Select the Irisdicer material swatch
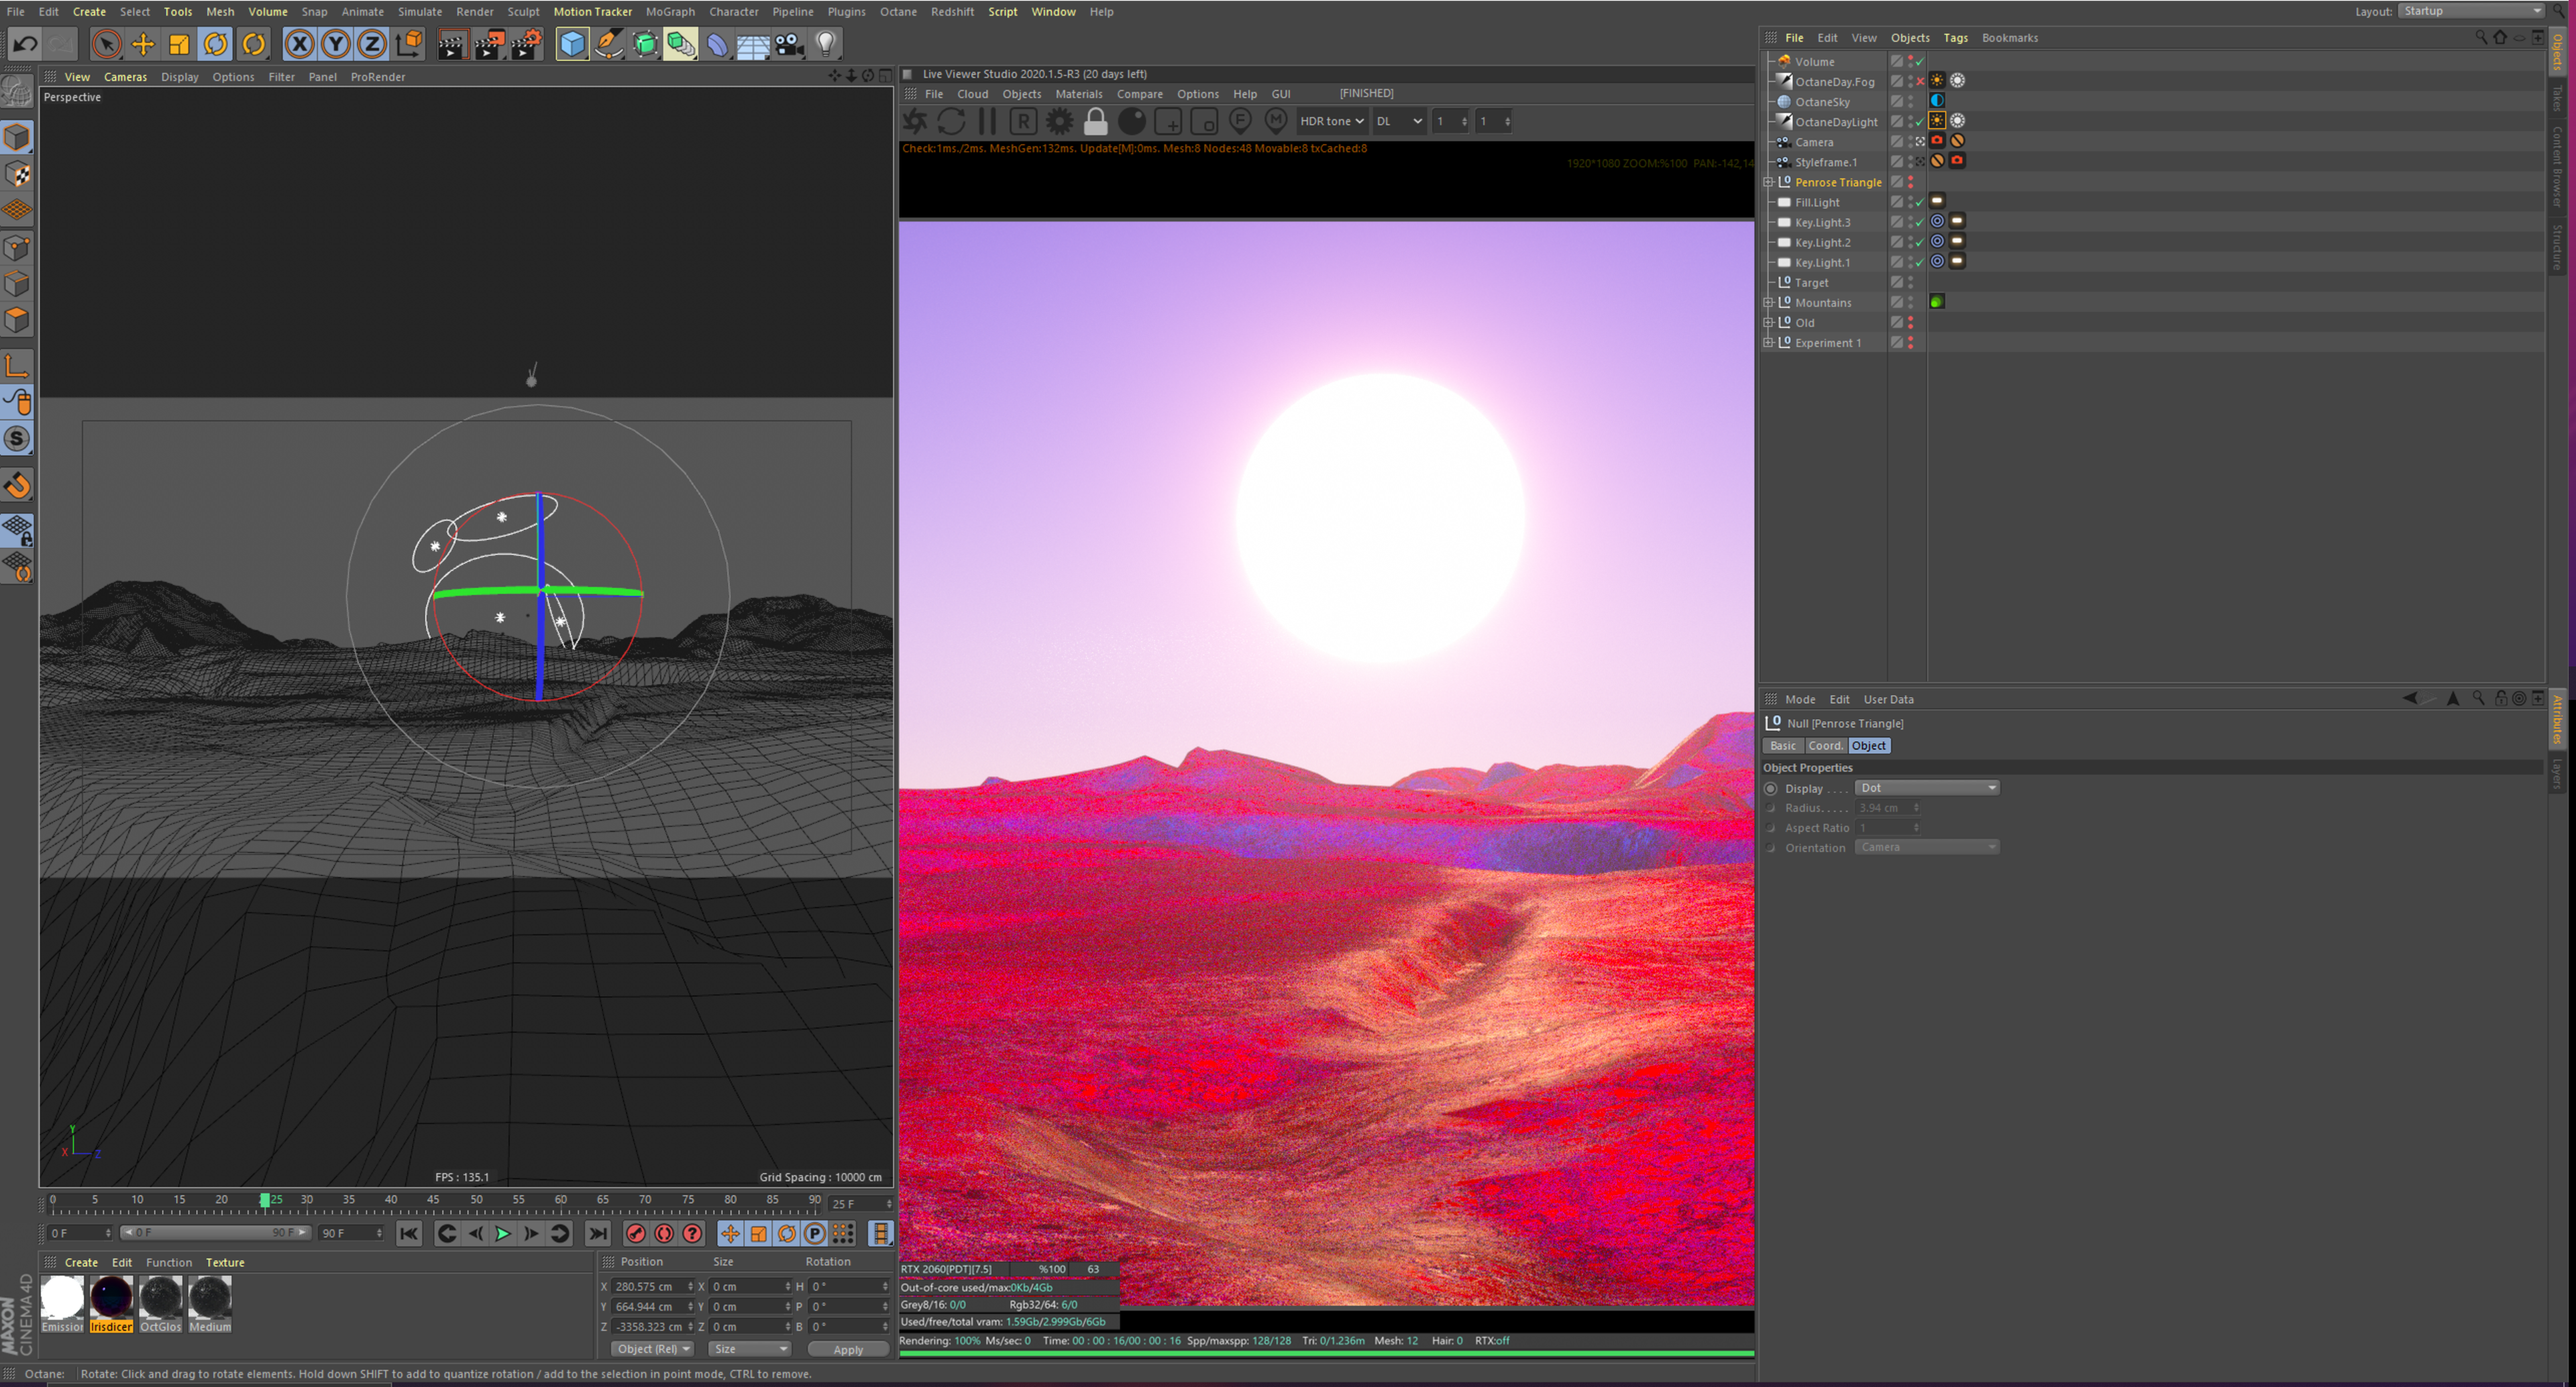 [x=111, y=1298]
